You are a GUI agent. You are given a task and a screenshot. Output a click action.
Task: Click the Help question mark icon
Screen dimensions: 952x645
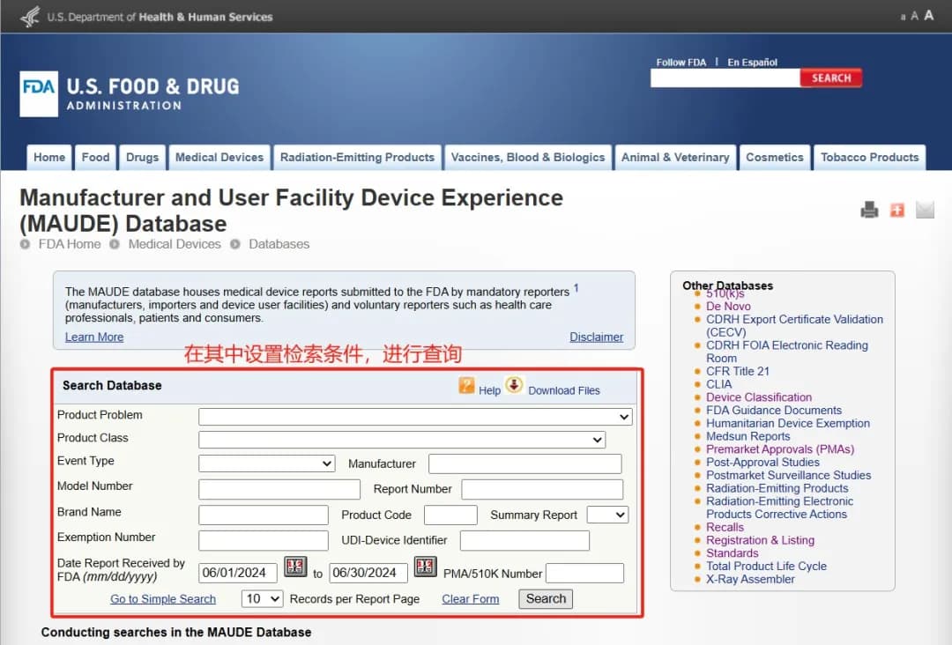pyautogui.click(x=466, y=385)
